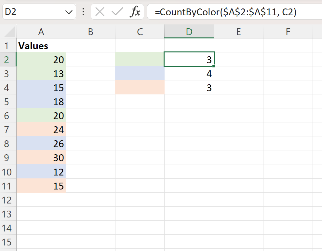Viewport: 322px width, 251px height.
Task: Select cell A4 containing 15
Action: (41, 87)
